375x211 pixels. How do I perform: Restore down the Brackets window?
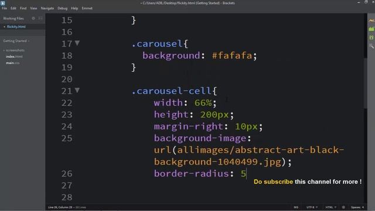point(366,2)
